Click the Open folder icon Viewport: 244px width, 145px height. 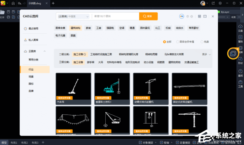click(2, 12)
